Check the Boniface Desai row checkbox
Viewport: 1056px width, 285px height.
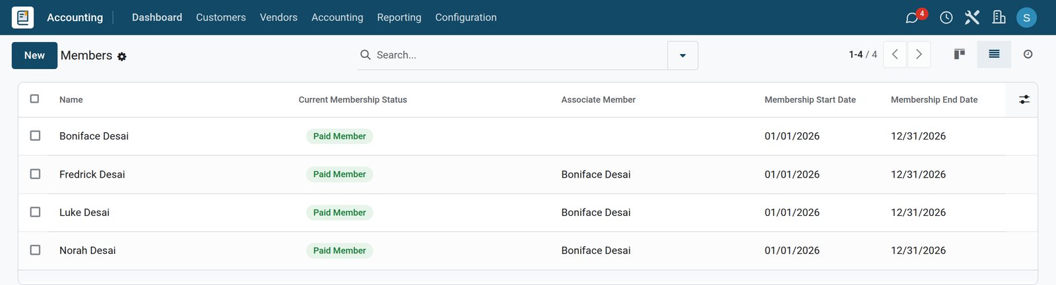35,136
